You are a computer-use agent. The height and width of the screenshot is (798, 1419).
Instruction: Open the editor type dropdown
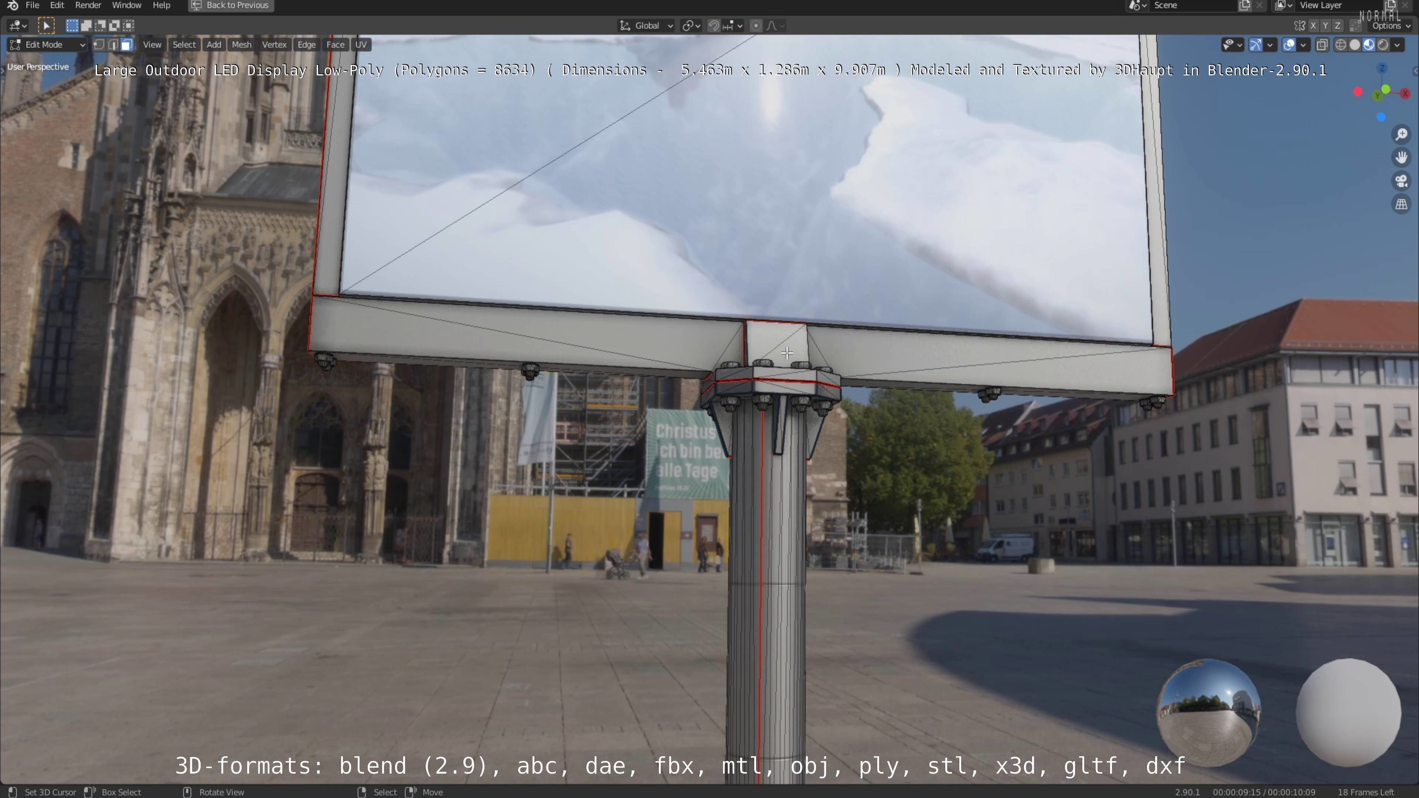[x=18, y=25]
